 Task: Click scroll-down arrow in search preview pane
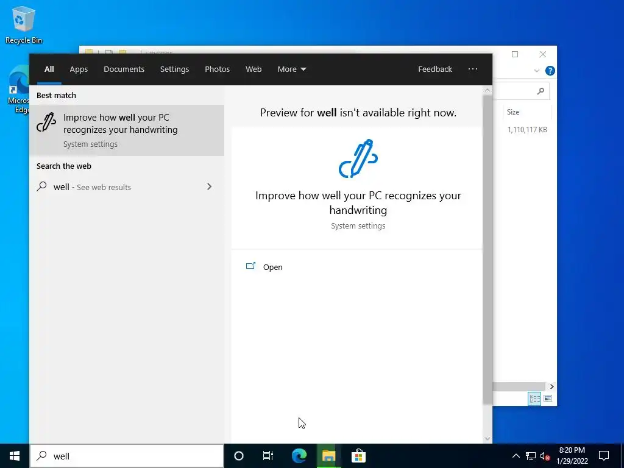click(x=487, y=439)
